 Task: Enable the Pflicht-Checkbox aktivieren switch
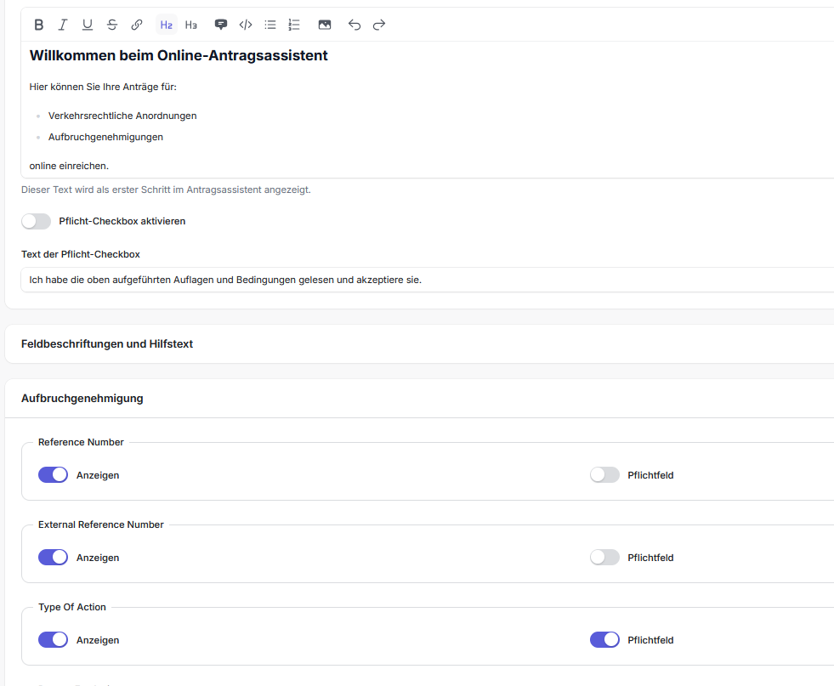(37, 221)
